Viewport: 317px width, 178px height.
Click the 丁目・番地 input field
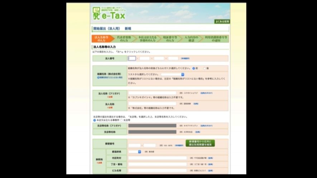pyautogui.click(x=158, y=164)
